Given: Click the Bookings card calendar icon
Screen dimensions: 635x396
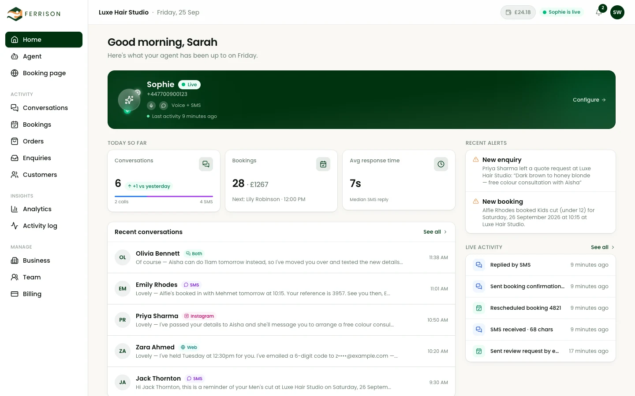Looking at the screenshot, I should click(x=323, y=164).
